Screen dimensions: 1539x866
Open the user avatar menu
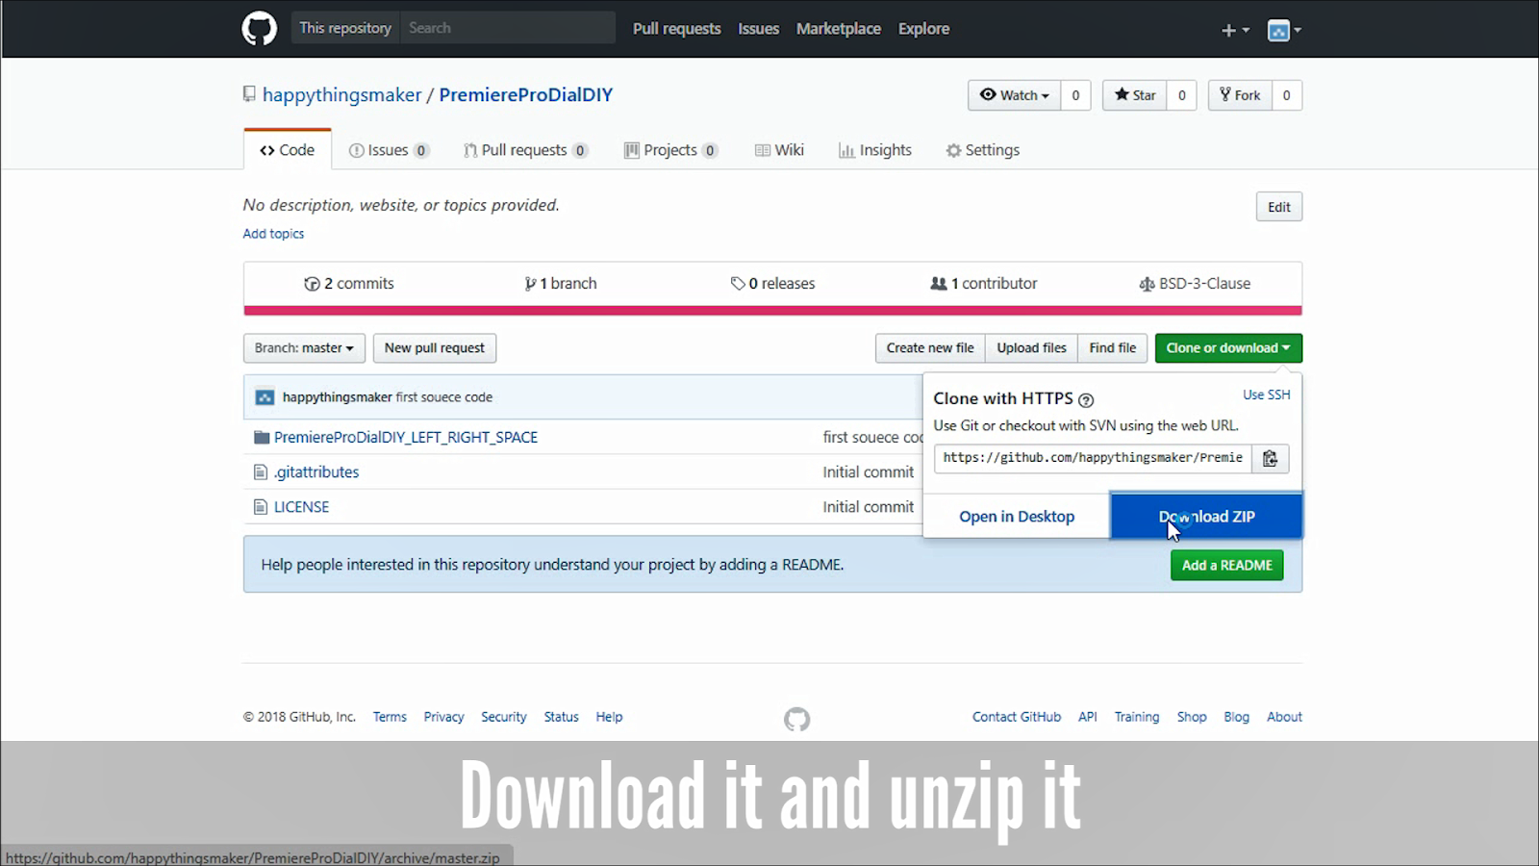coord(1284,30)
